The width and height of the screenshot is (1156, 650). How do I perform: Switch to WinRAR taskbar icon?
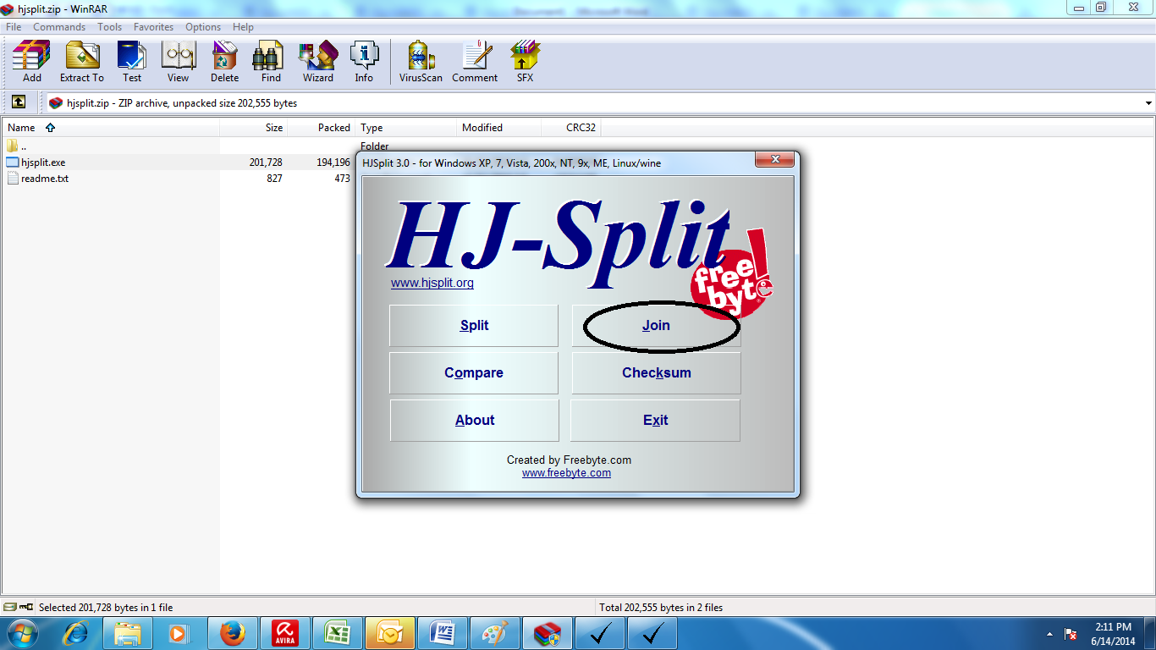click(x=548, y=633)
